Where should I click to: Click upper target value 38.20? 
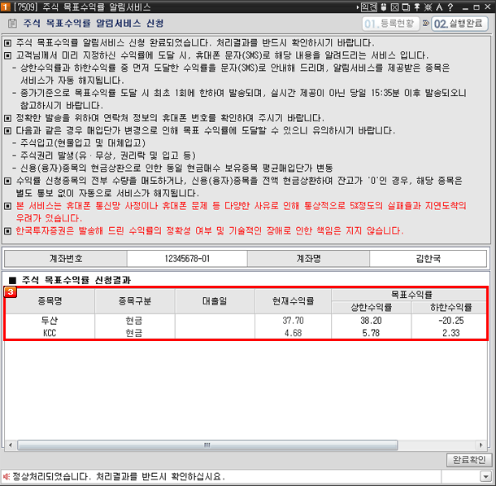coord(371,321)
